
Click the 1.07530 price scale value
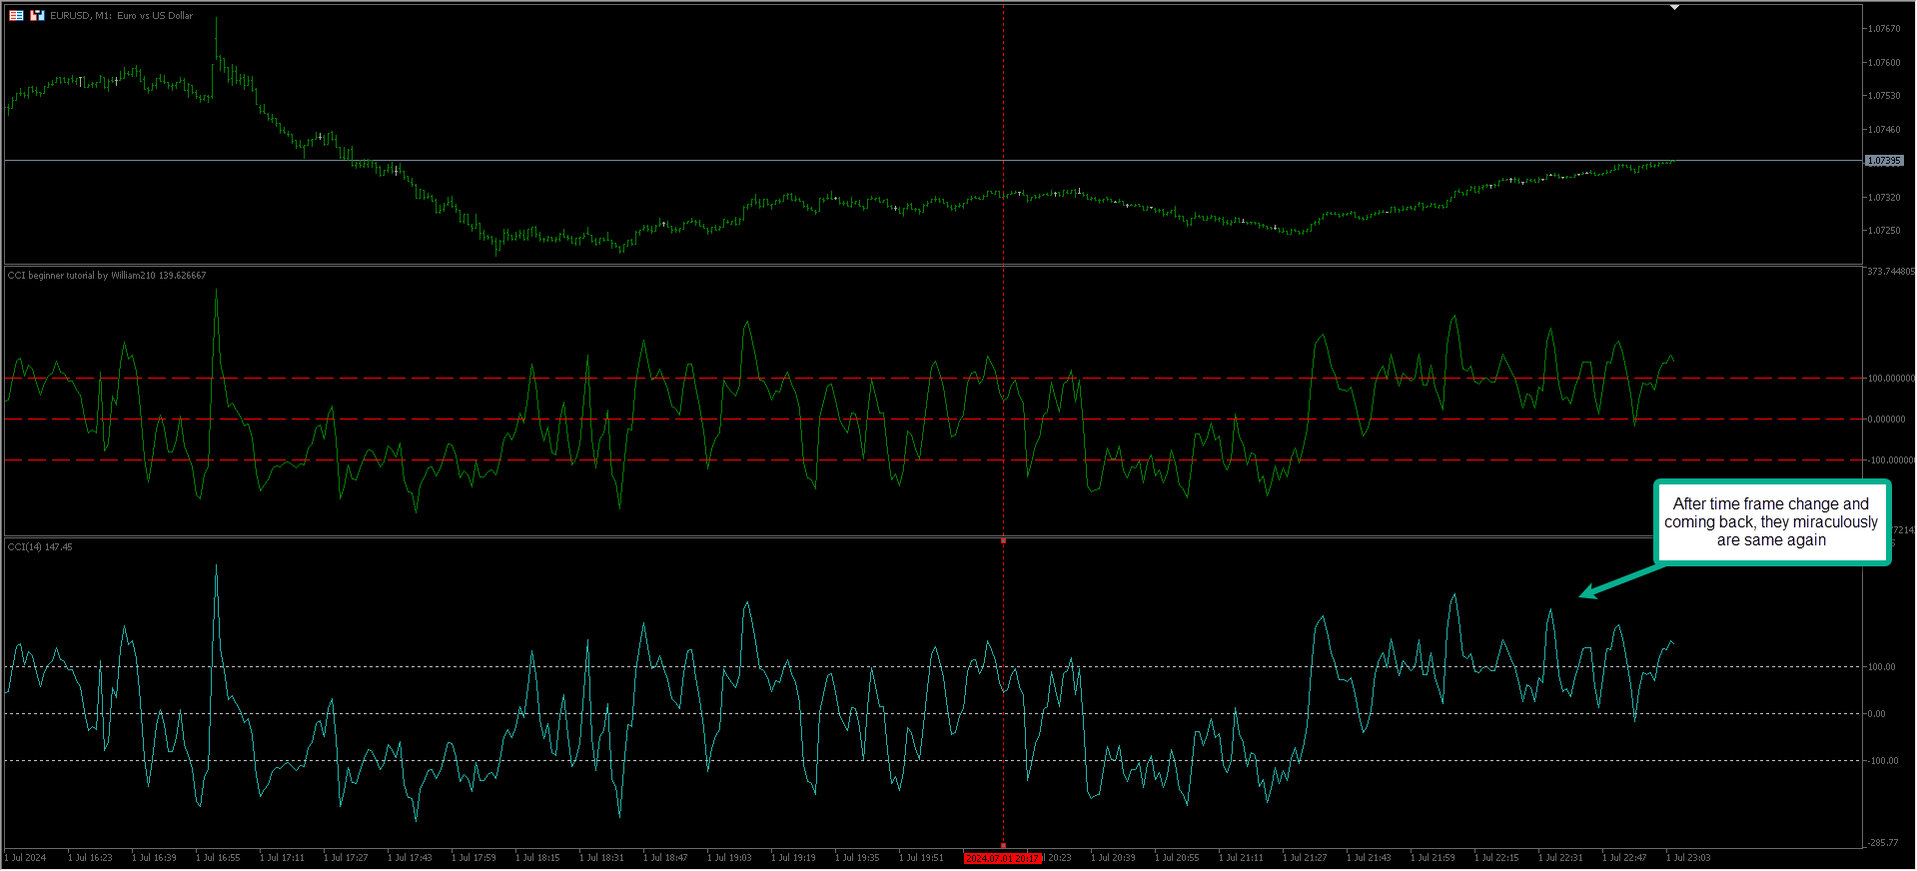1884,95
